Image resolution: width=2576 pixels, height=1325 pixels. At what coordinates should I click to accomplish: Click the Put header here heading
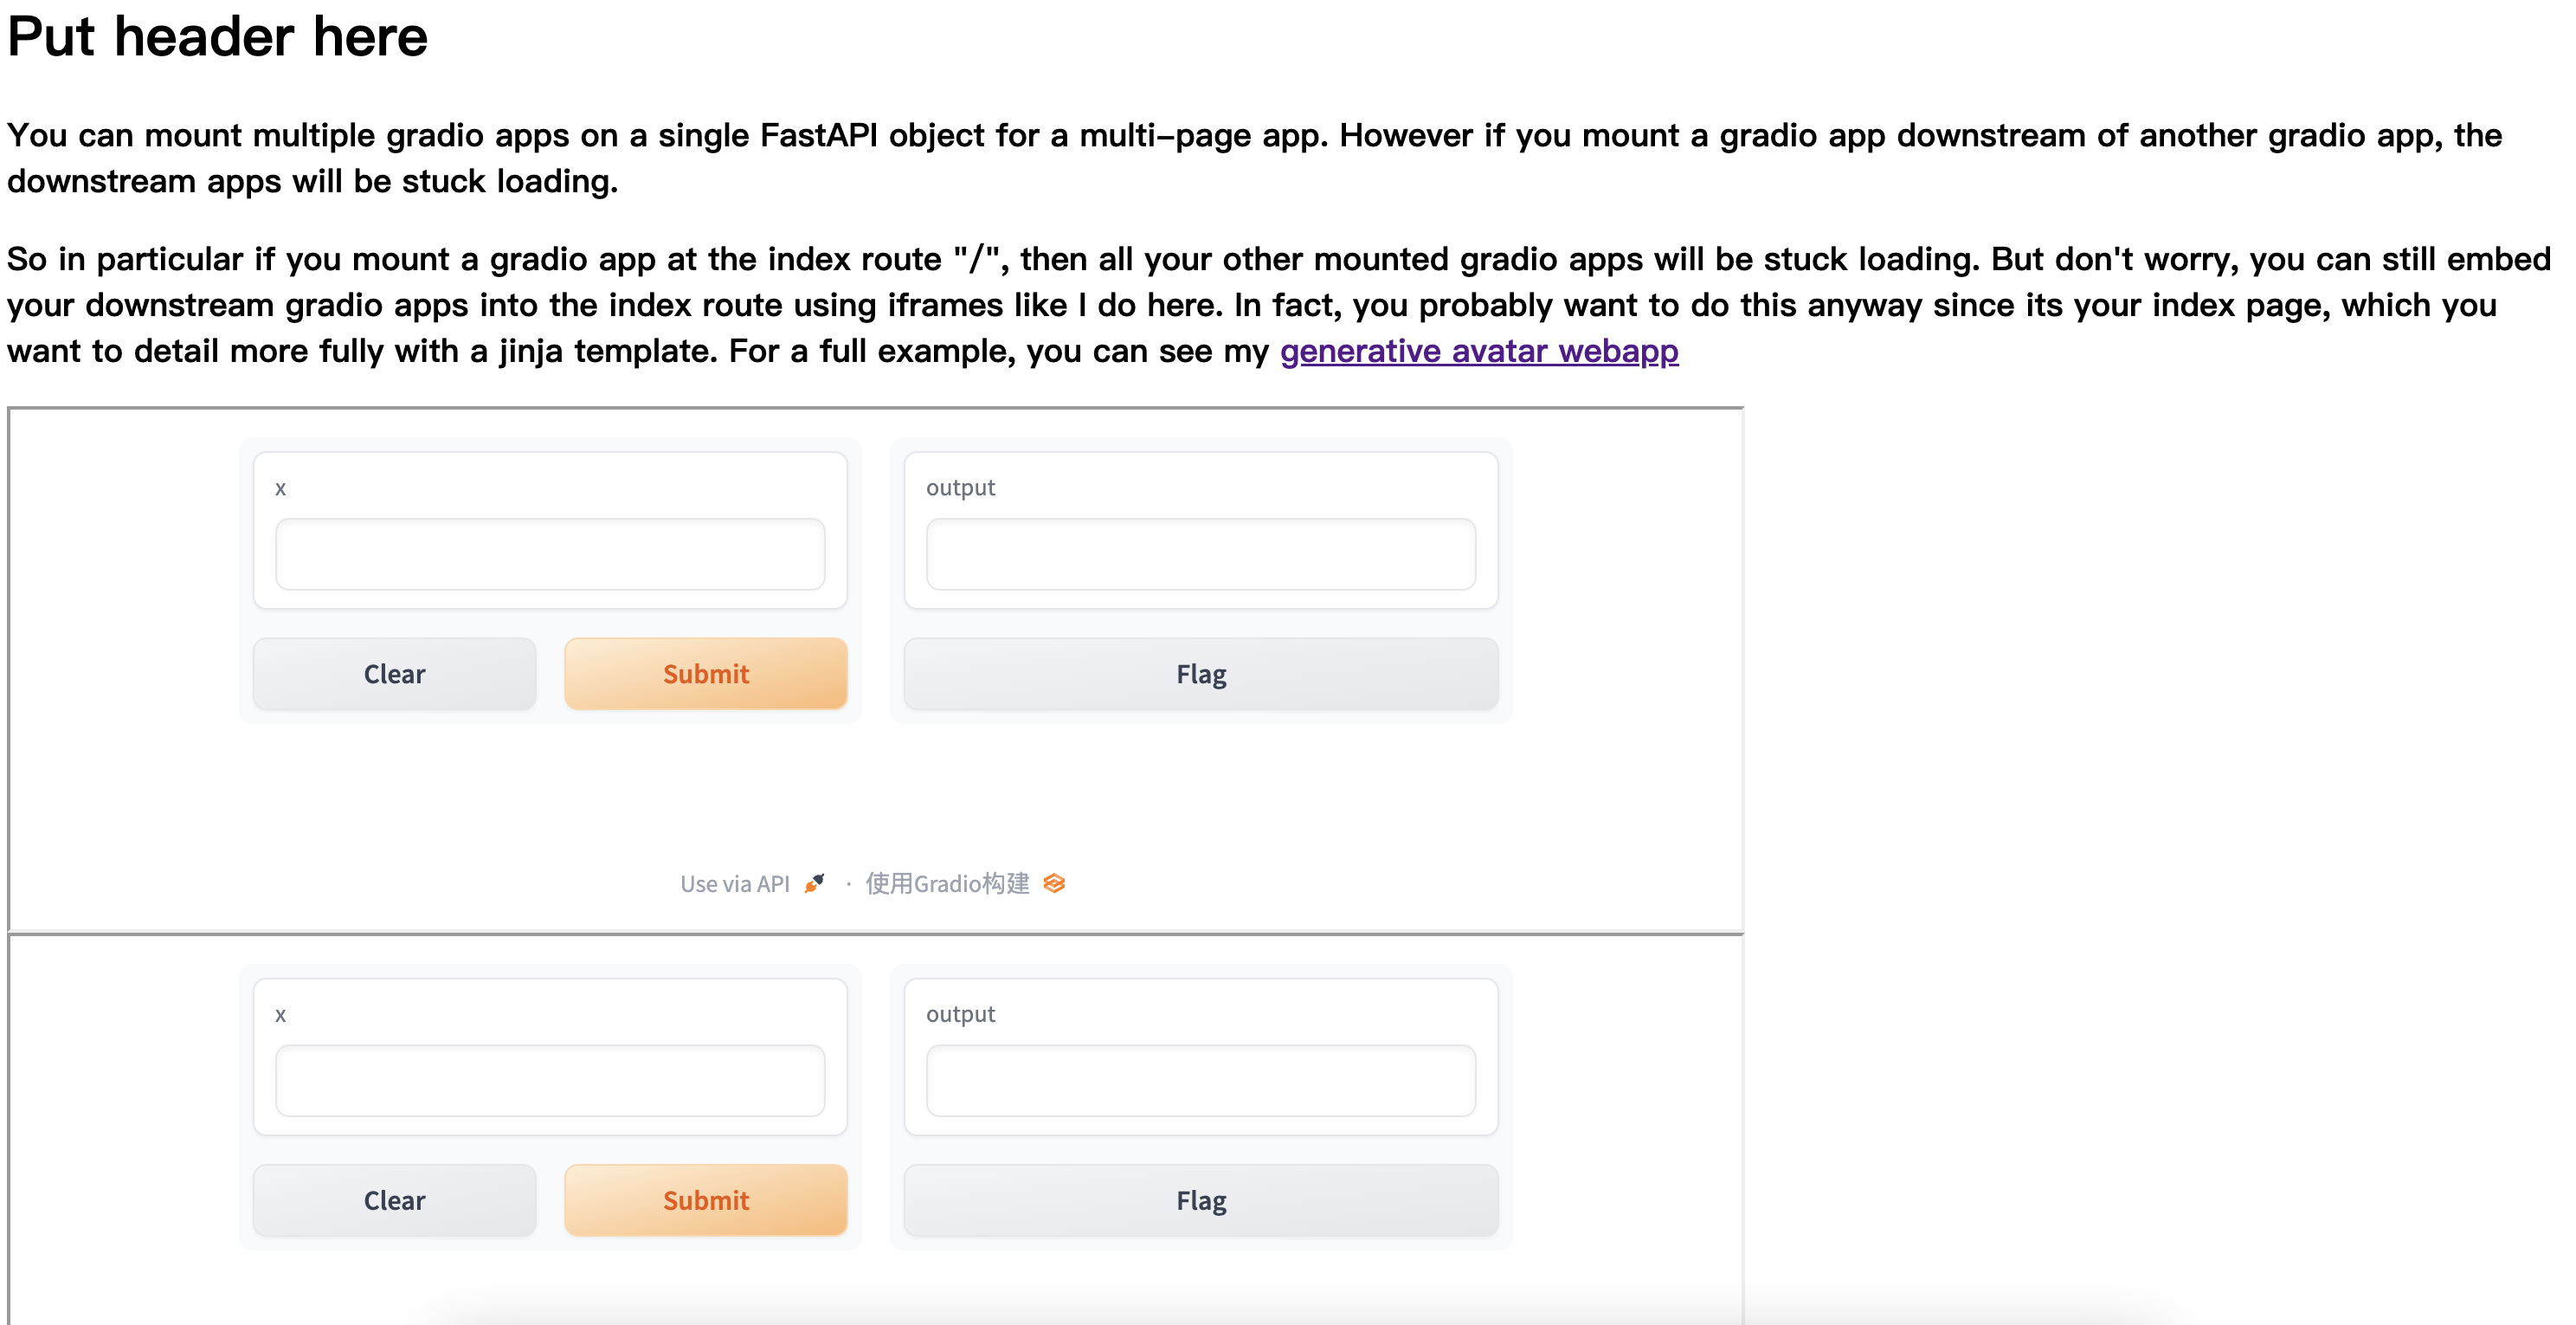point(216,38)
